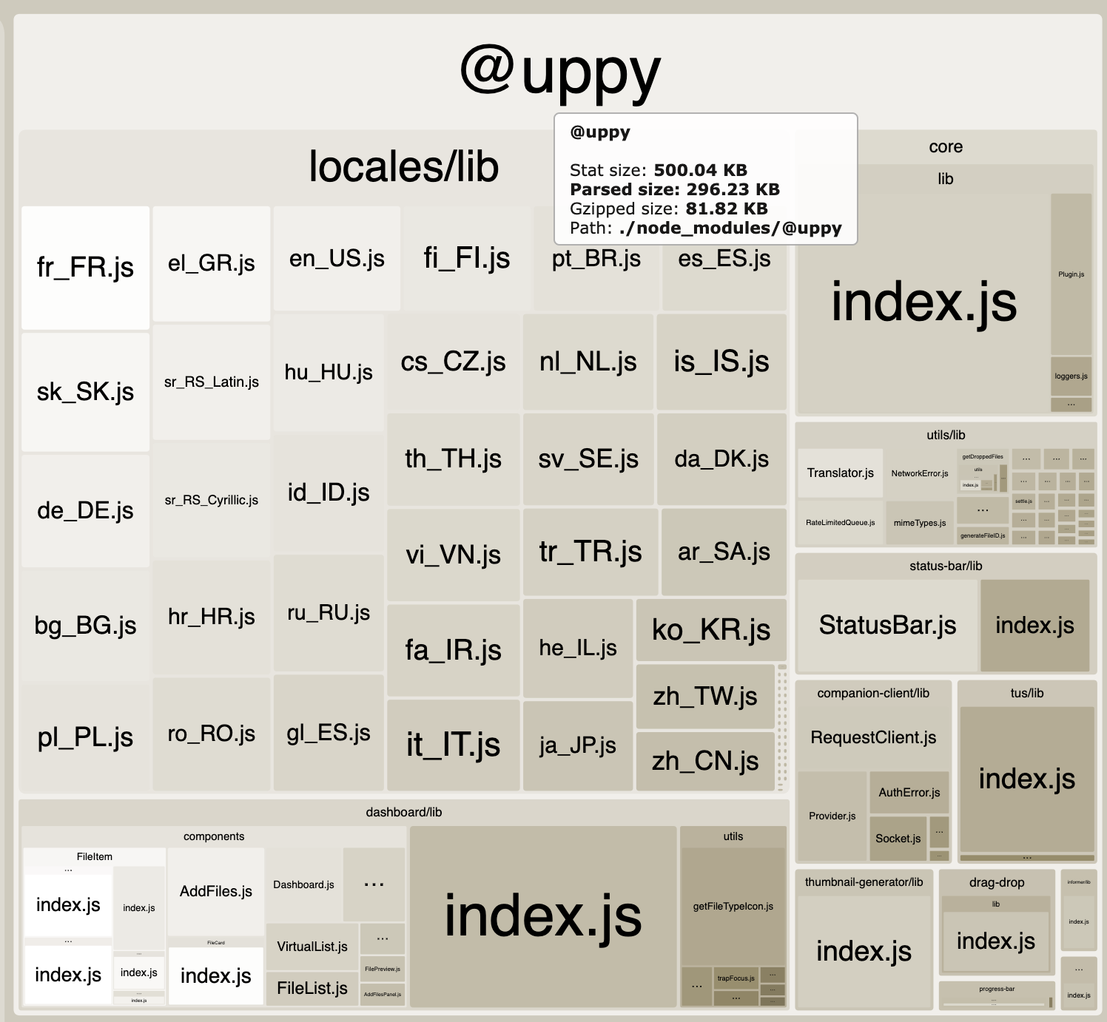
Task: Select the 'el_GR.js' locale block
Action: (211, 263)
